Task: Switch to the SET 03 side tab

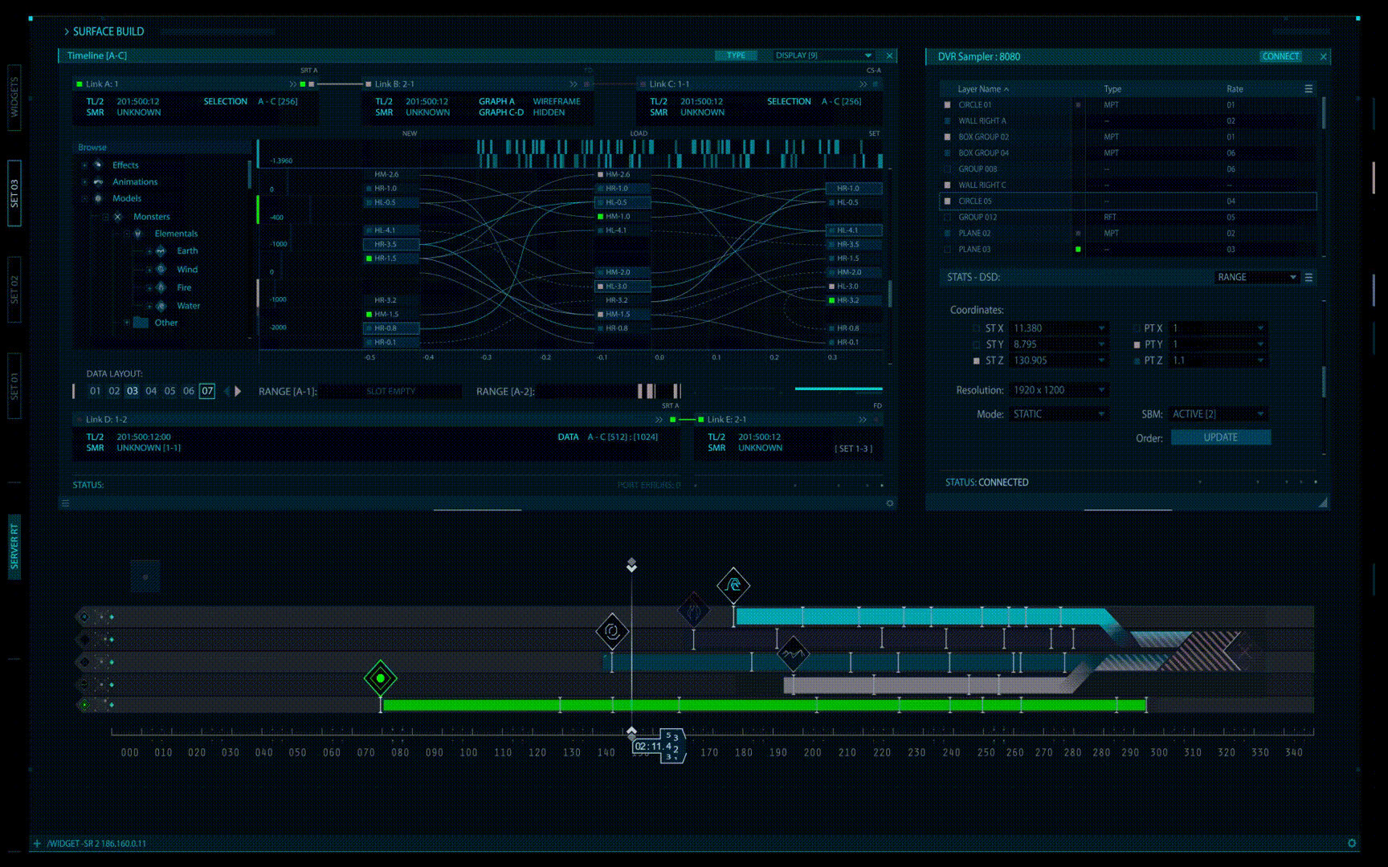Action: pyautogui.click(x=14, y=193)
